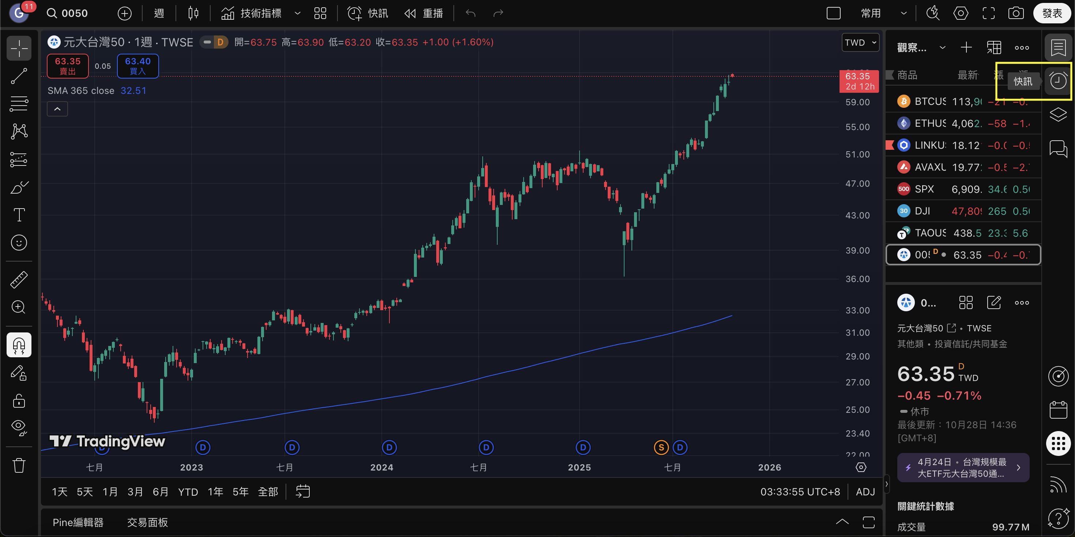Toggle the ADJ adjusted data button
The height and width of the screenshot is (537, 1075).
coord(865,492)
